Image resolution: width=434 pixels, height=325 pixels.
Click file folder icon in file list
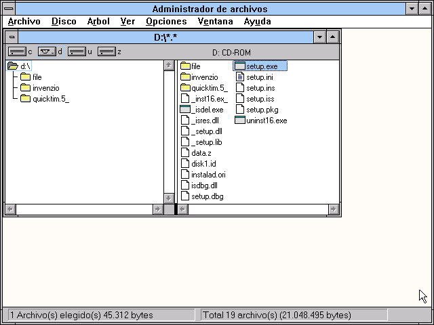(185, 66)
